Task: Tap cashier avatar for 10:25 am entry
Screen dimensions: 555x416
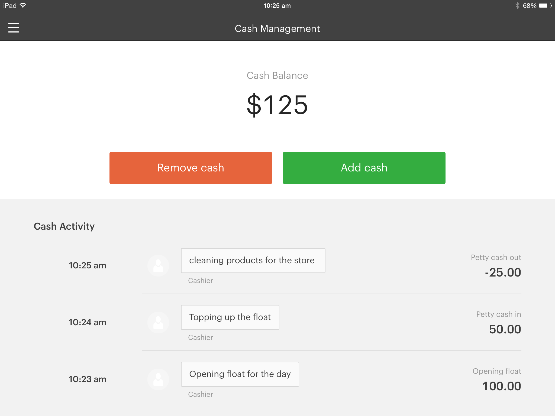Action: (x=158, y=266)
